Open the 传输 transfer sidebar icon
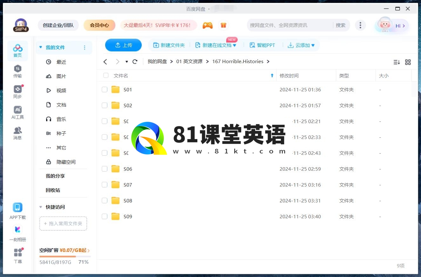This screenshot has width=421, height=277. tap(17, 71)
